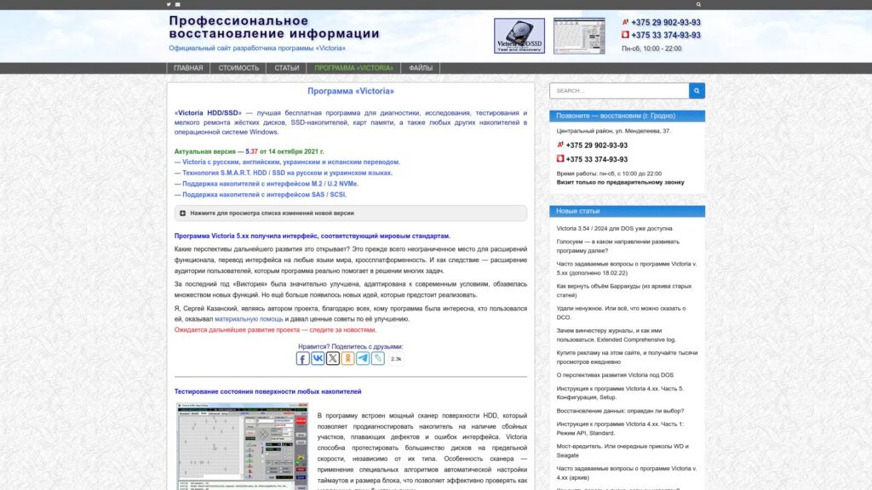The image size is (872, 490).
Task: Open the Twitter icon in top bar
Action: [169, 4]
